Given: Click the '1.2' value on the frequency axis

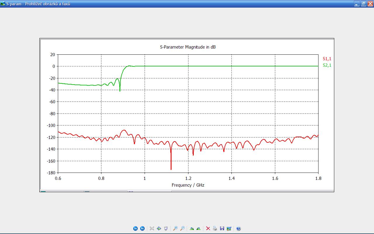Looking at the screenshot, I should (x=188, y=178).
